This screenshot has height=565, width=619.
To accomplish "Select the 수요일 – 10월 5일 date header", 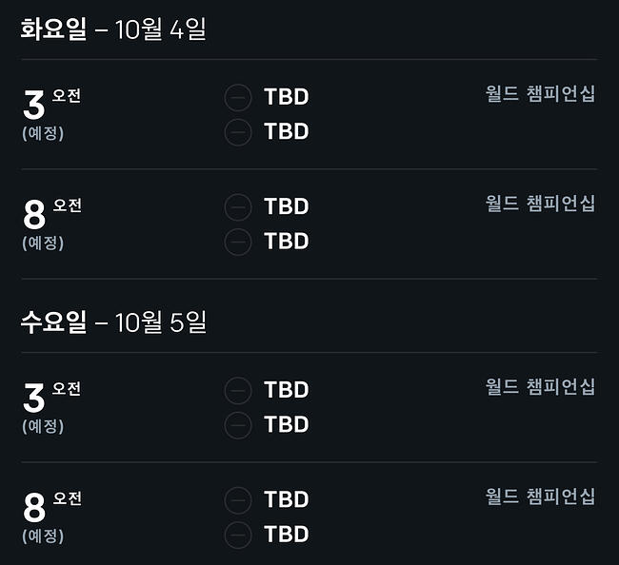I will (113, 322).
